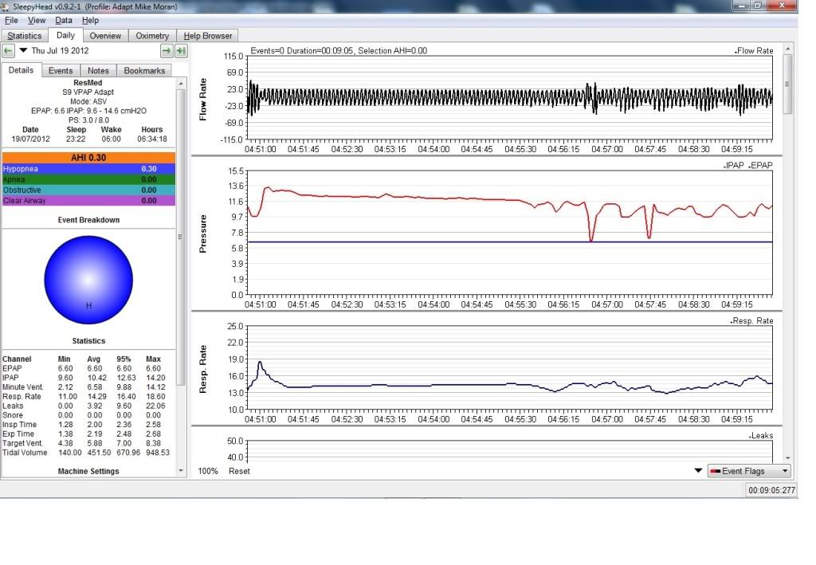Click the Machine Settings heading
Viewport: 816px width, 565px height.
[x=88, y=471]
